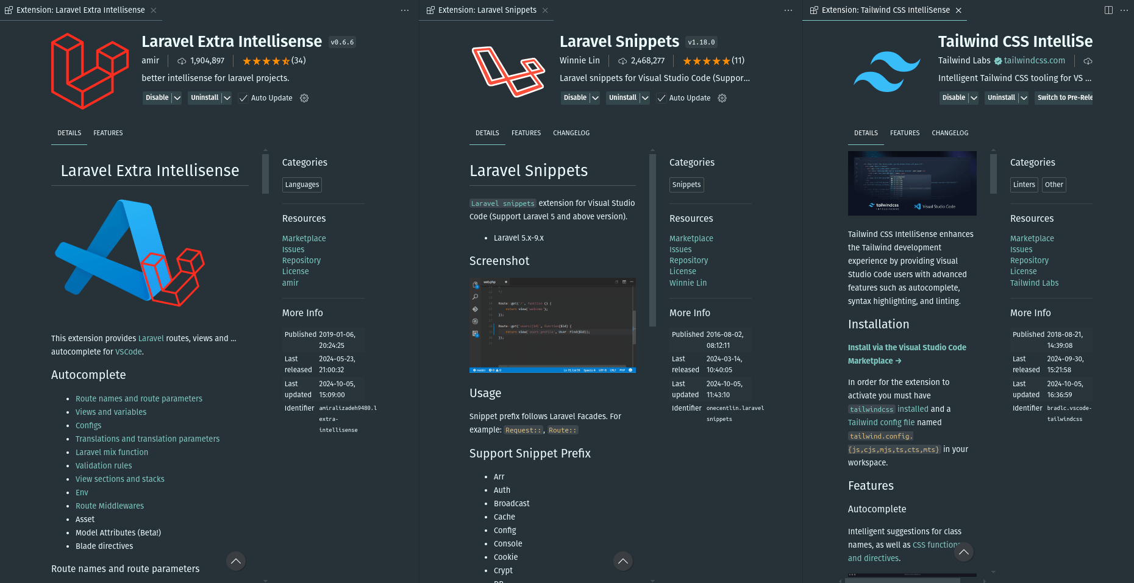The image size is (1134, 583).
Task: Click install count icon for Laravel Extra Intellisense
Action: tap(182, 61)
